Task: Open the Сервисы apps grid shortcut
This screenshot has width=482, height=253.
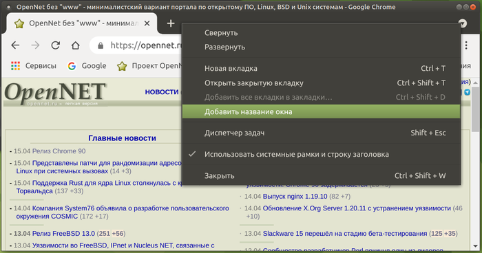Action: pyautogui.click(x=34, y=66)
